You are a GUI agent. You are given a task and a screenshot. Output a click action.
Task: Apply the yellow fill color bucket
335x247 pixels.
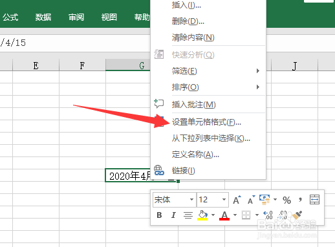[x=202, y=215]
